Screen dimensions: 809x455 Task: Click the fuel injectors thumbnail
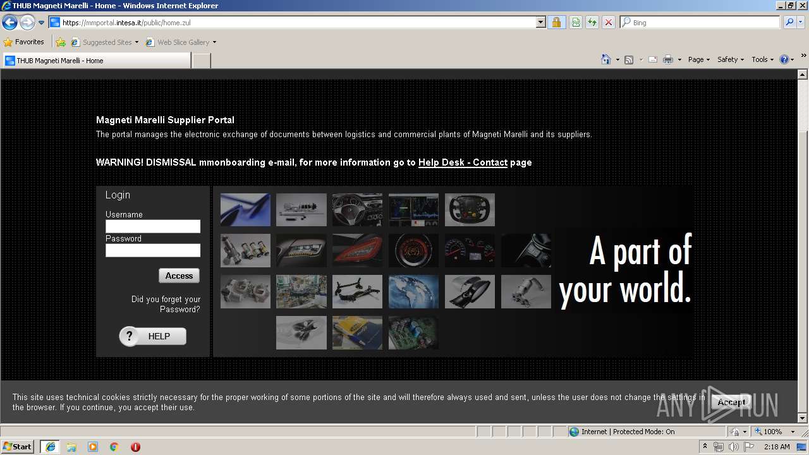click(245, 251)
